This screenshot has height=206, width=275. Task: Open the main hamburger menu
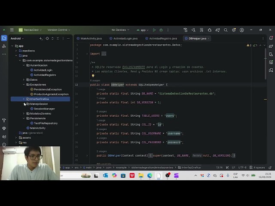point(12,30)
